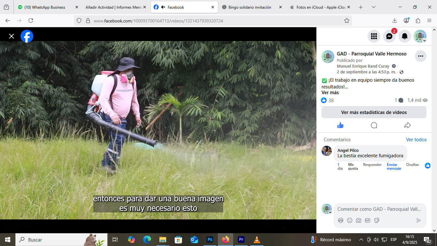Image resolution: width=437 pixels, height=246 pixels.
Task: Click the comment bubble action icon
Action: click(x=374, y=125)
